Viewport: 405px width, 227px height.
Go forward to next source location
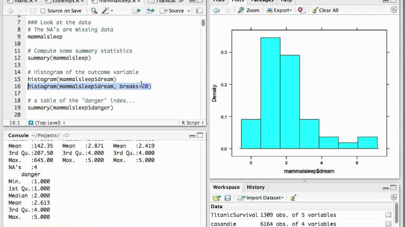tap(20, 11)
